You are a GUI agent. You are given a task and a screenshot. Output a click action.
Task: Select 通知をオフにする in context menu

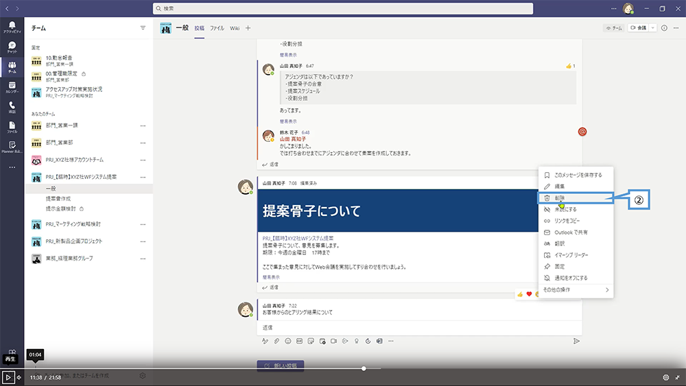tap(576, 278)
